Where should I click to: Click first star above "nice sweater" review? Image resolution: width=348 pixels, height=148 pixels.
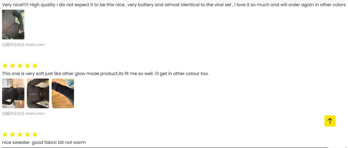coord(5,134)
